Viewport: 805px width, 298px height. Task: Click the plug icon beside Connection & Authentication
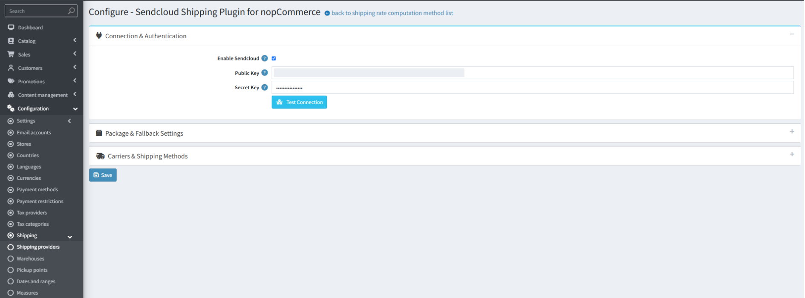point(99,36)
